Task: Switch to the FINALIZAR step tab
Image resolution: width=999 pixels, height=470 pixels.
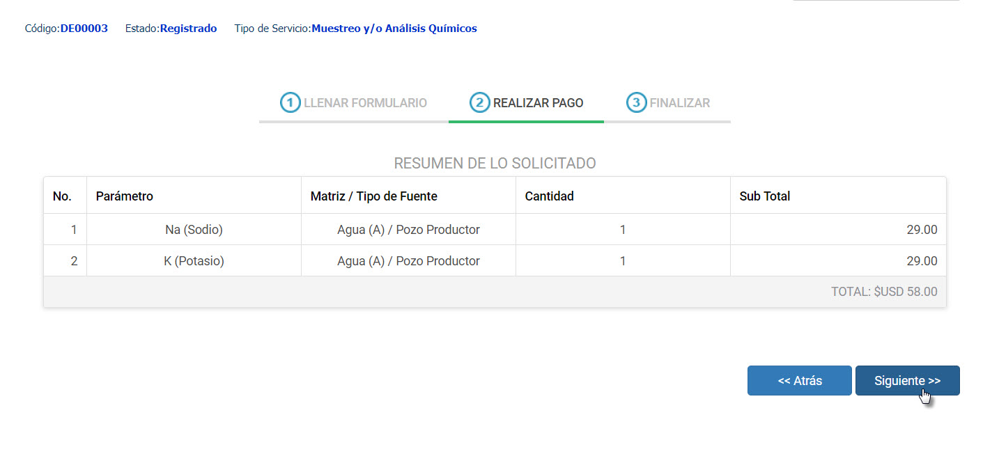Action: (667, 103)
